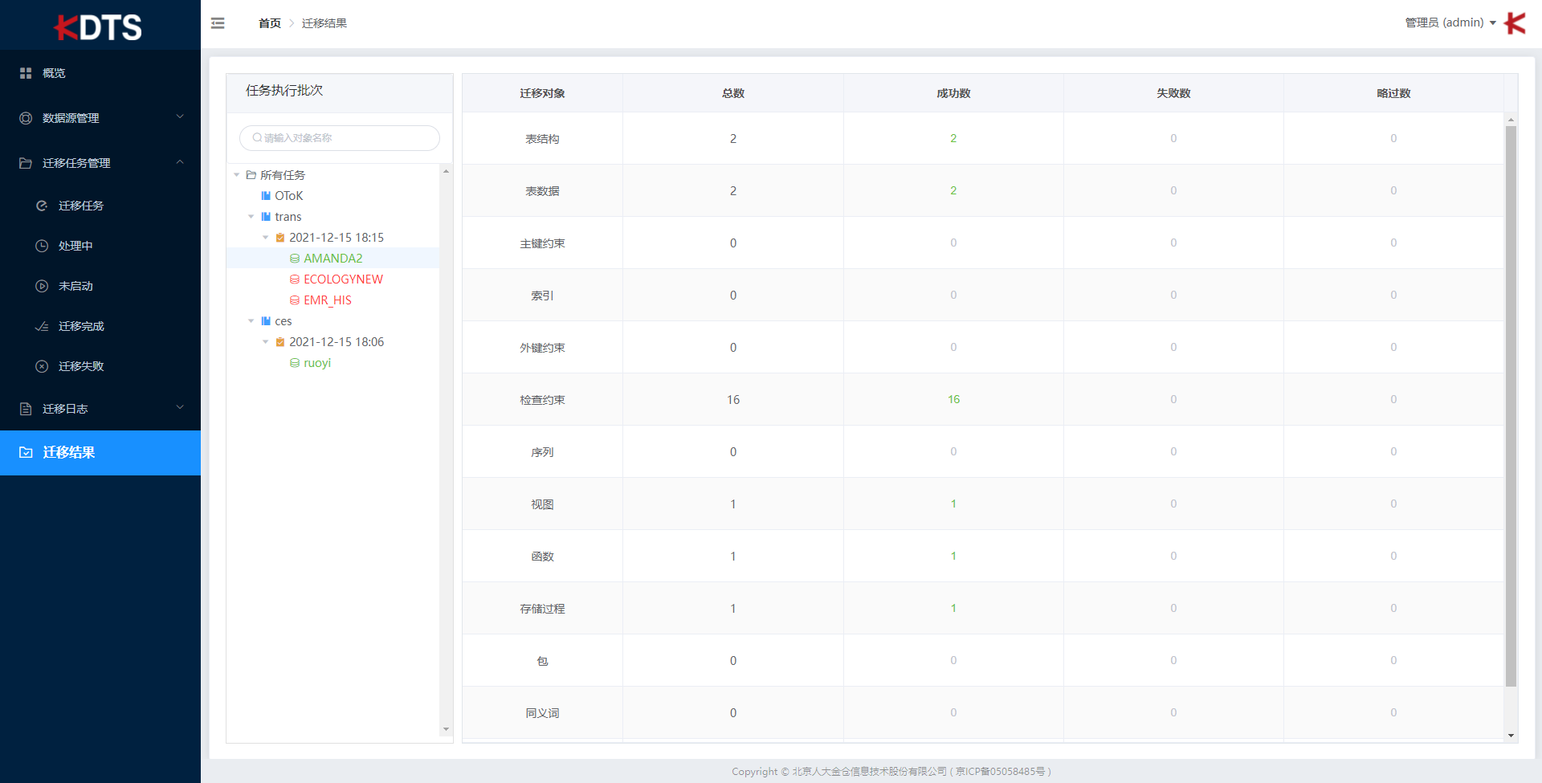The height and width of the screenshot is (783, 1542).
Task: Click the 略过数 column header
Action: tap(1393, 93)
